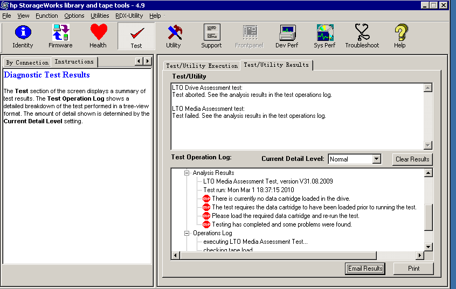Click the operation log vertical scrollbar thumb
Screen dimensions: 456x289
click(x=428, y=217)
